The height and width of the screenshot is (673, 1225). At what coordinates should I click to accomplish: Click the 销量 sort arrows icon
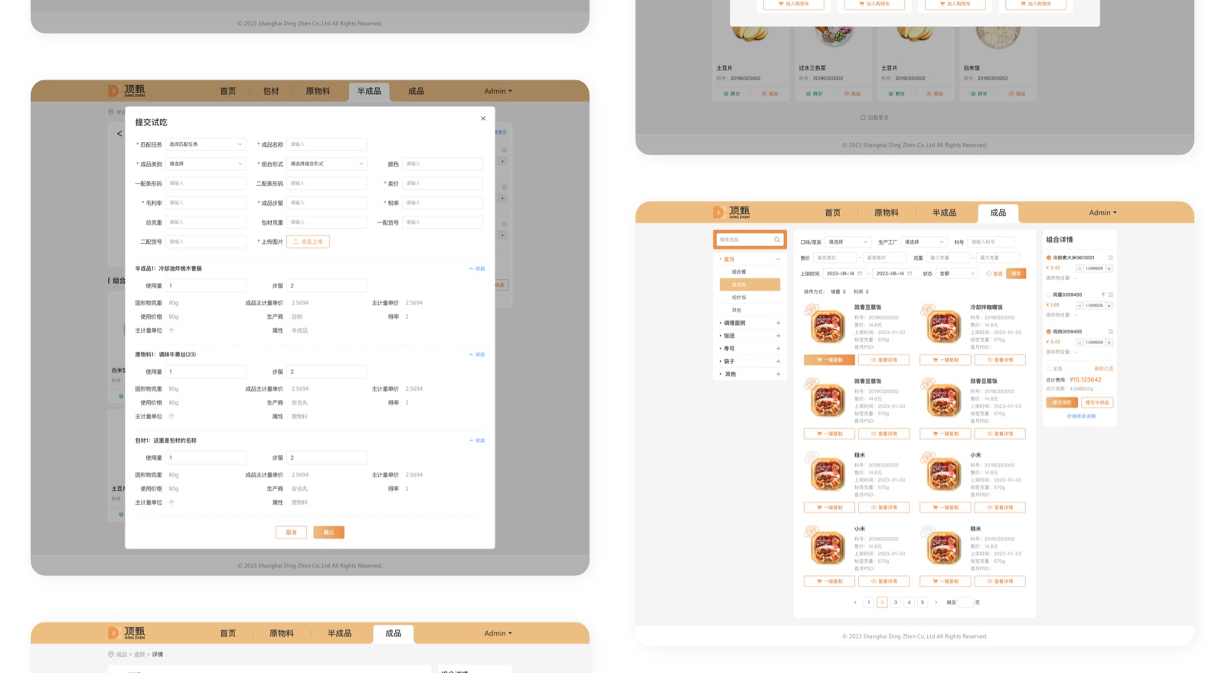click(x=844, y=291)
